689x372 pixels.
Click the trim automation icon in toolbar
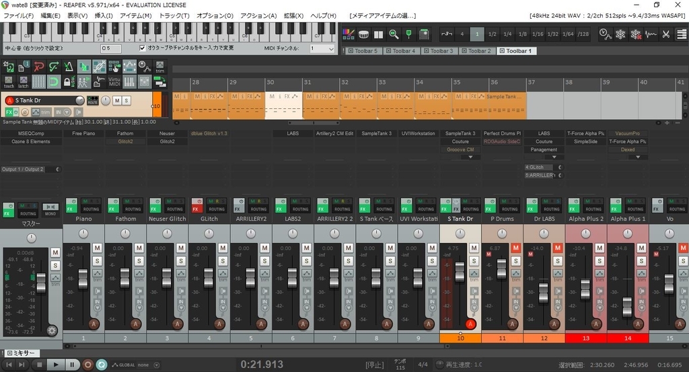[160, 67]
